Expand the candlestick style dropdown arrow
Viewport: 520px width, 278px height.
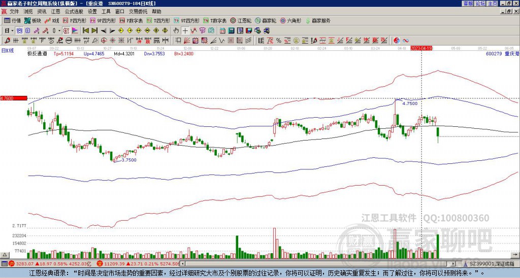(59, 30)
